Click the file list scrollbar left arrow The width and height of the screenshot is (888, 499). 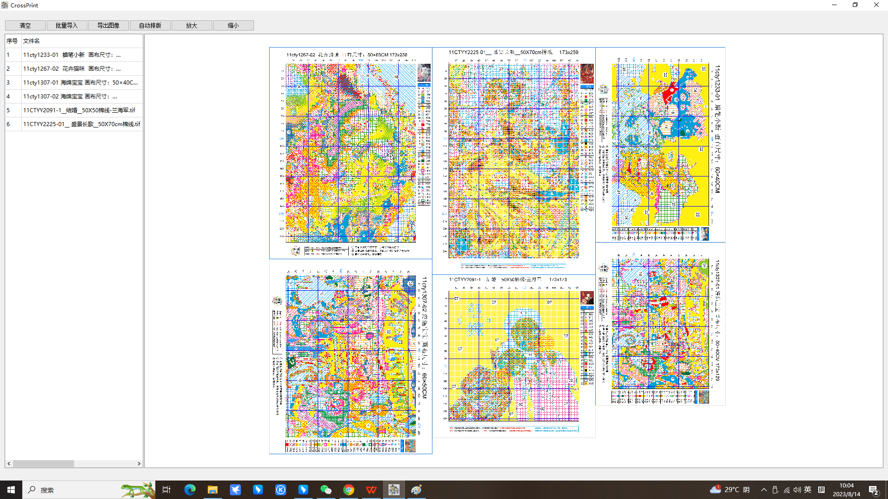pos(9,463)
